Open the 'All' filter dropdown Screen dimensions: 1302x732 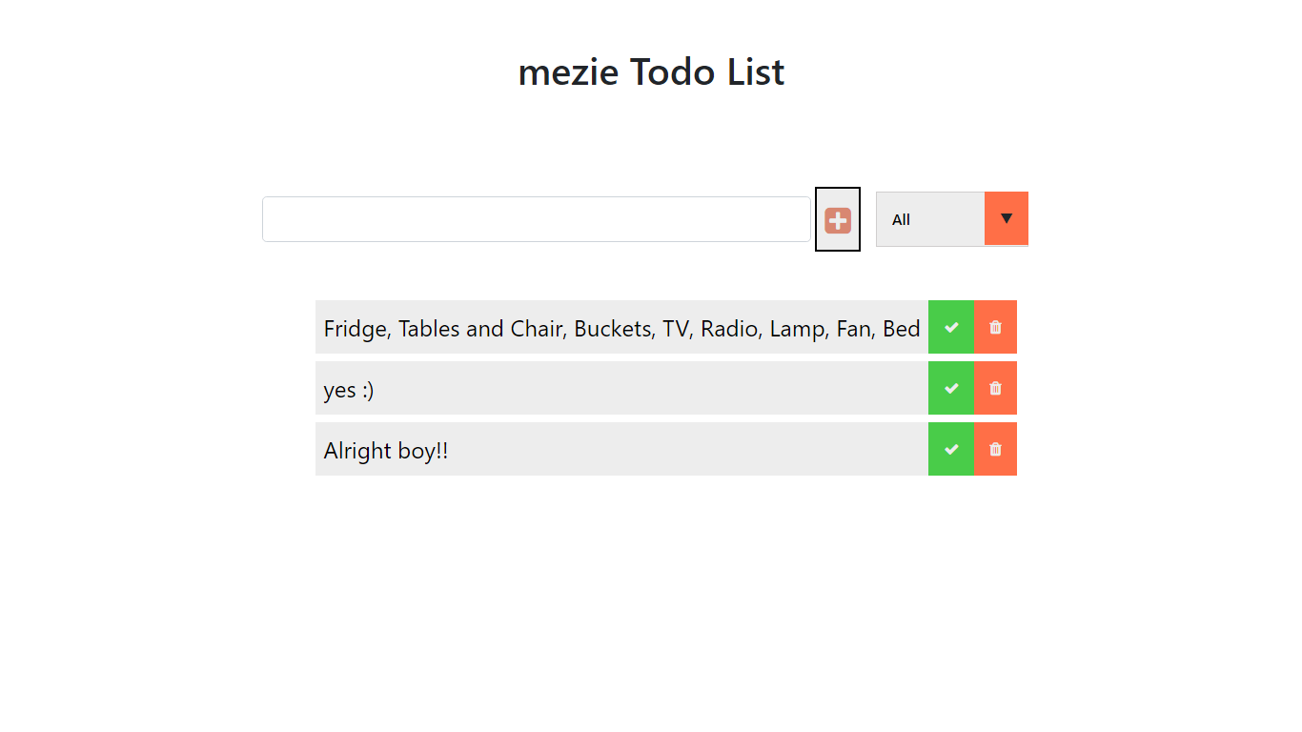tap(952, 219)
